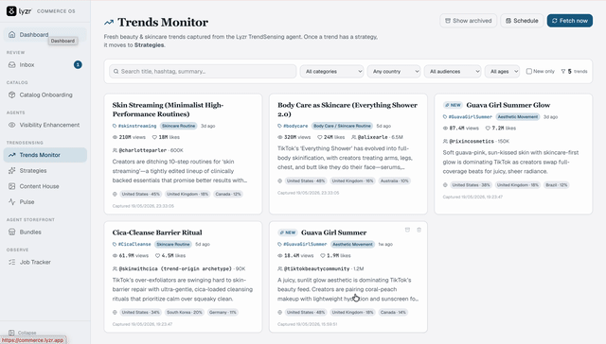The height and width of the screenshot is (344, 606).
Task: Click @rixincosmetics creator handle
Action: (x=472, y=141)
